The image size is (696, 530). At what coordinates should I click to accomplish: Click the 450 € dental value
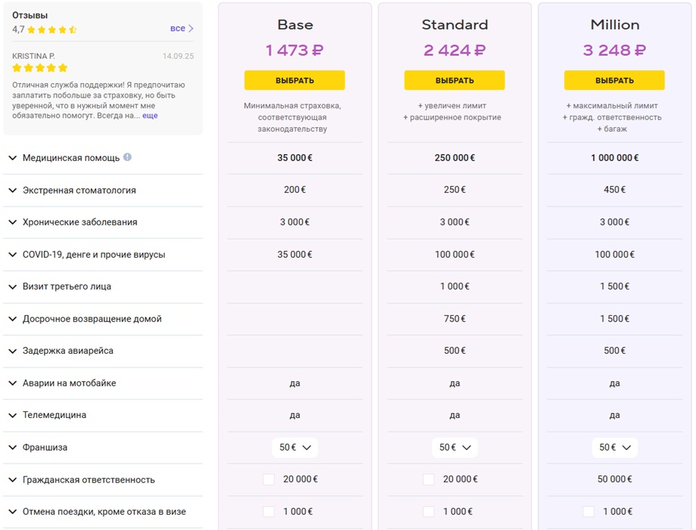614,190
